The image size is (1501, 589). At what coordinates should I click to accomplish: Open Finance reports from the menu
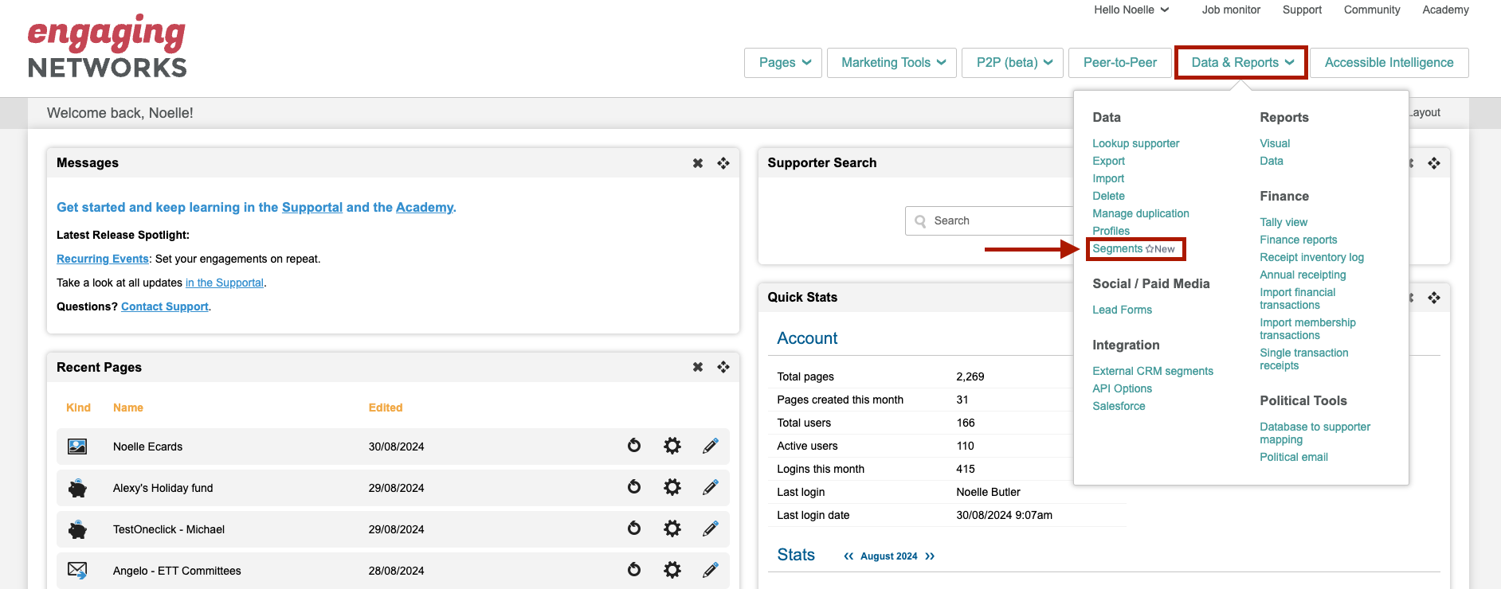click(1298, 240)
